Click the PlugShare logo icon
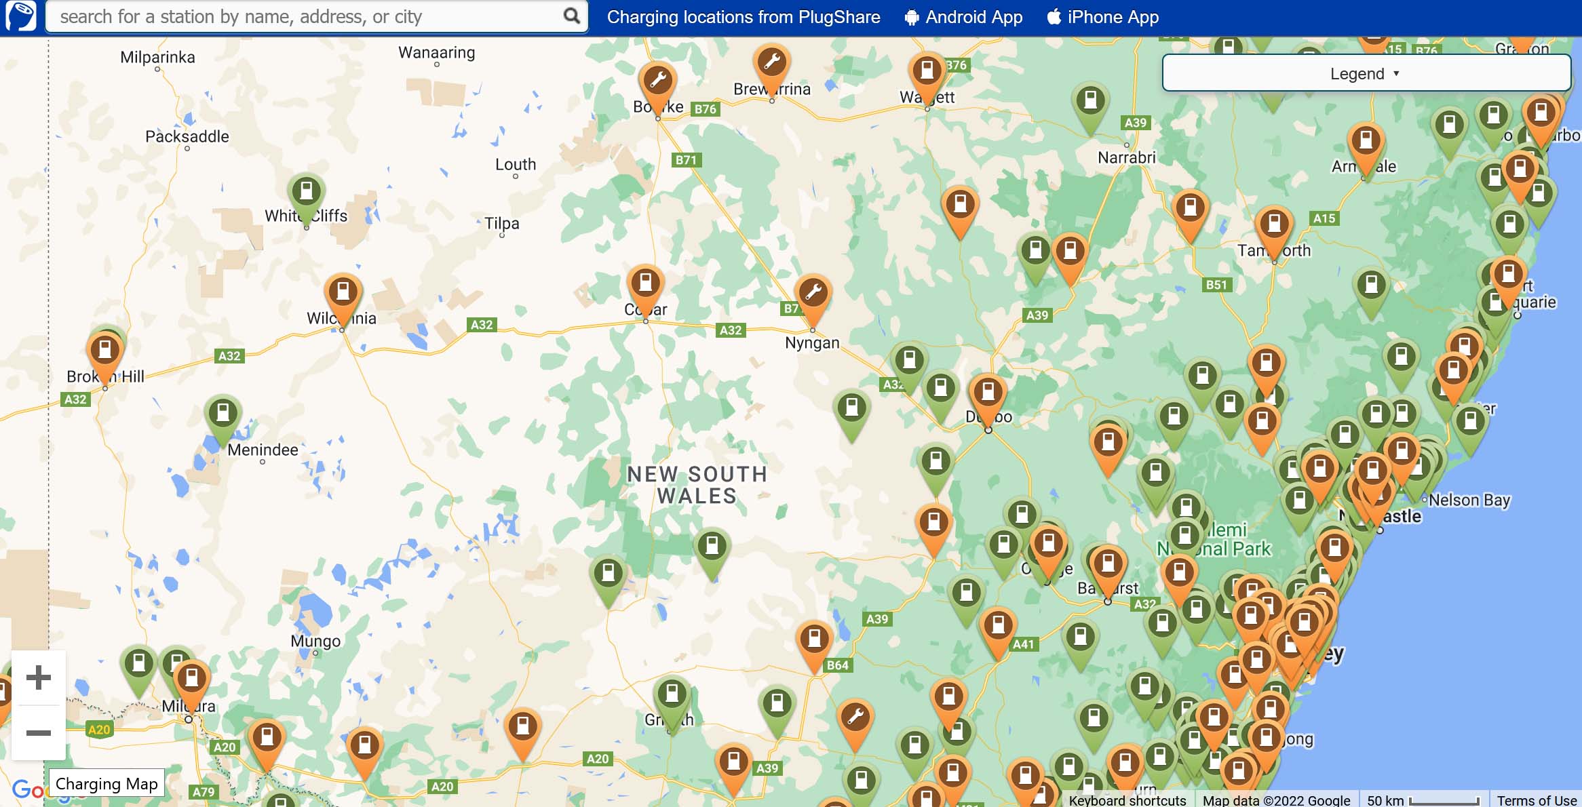Image resolution: width=1582 pixels, height=807 pixels. (21, 16)
